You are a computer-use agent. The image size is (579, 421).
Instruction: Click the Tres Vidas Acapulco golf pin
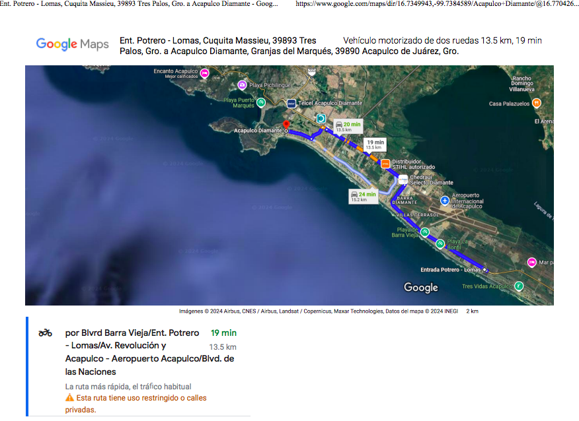pos(519,286)
